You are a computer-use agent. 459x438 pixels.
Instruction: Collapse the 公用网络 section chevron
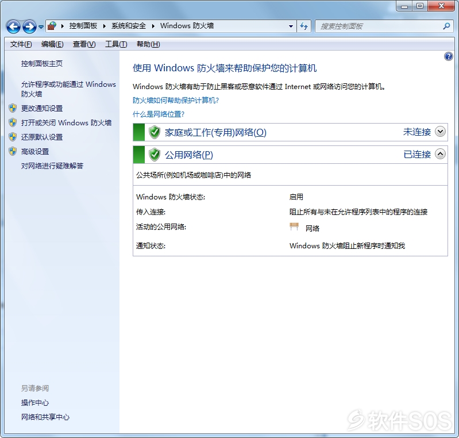pos(440,154)
